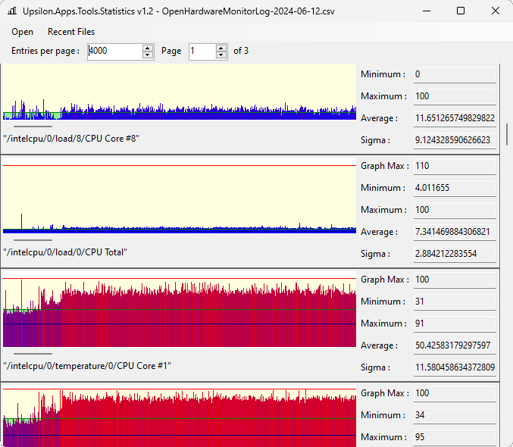
Task: Click the Page number input field
Action: click(x=202, y=51)
